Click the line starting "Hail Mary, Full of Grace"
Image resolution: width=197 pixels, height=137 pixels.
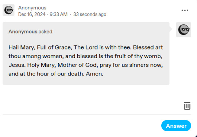tap(86, 48)
